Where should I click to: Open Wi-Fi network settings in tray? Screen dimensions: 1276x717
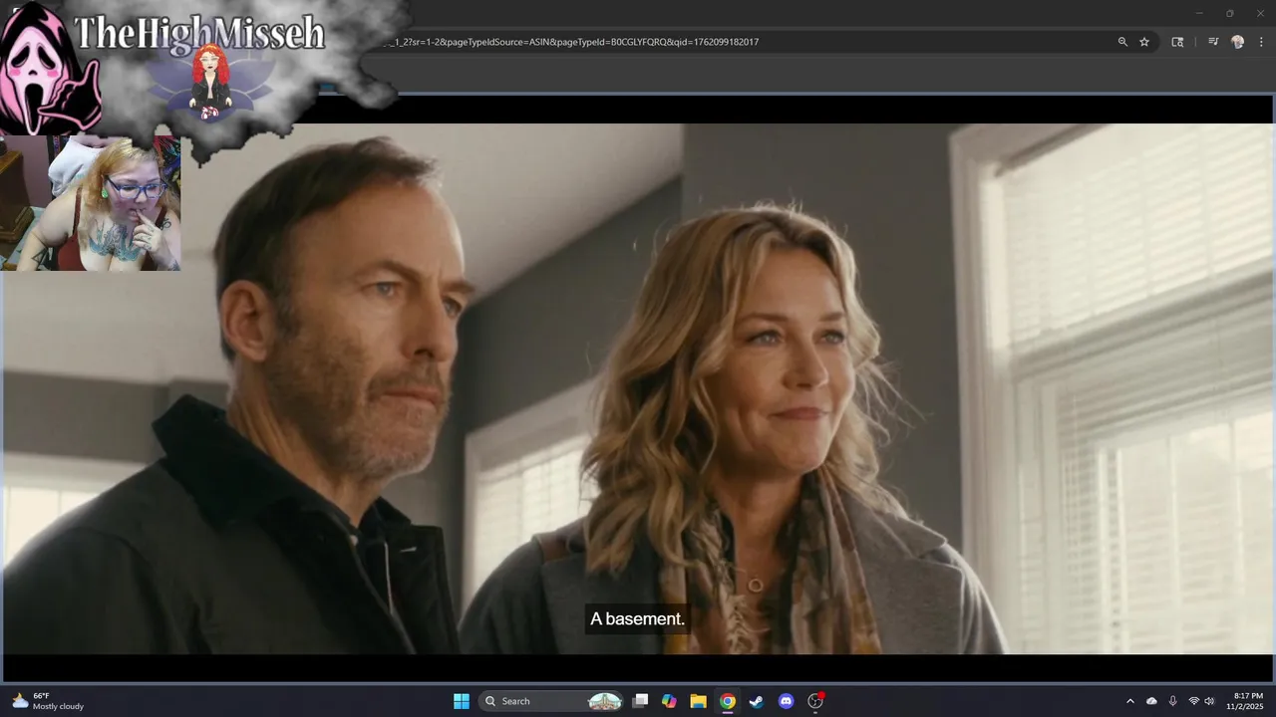coord(1194,701)
